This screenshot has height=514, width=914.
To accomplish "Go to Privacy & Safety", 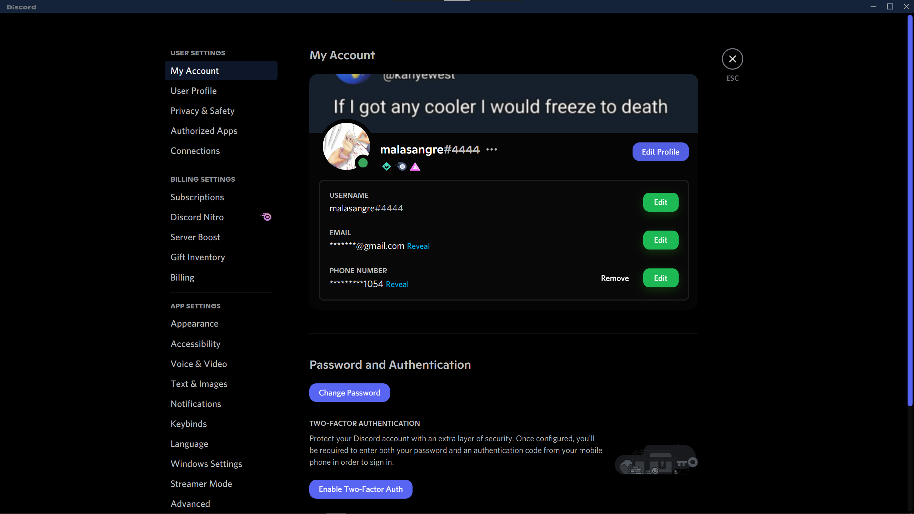I will point(221,111).
